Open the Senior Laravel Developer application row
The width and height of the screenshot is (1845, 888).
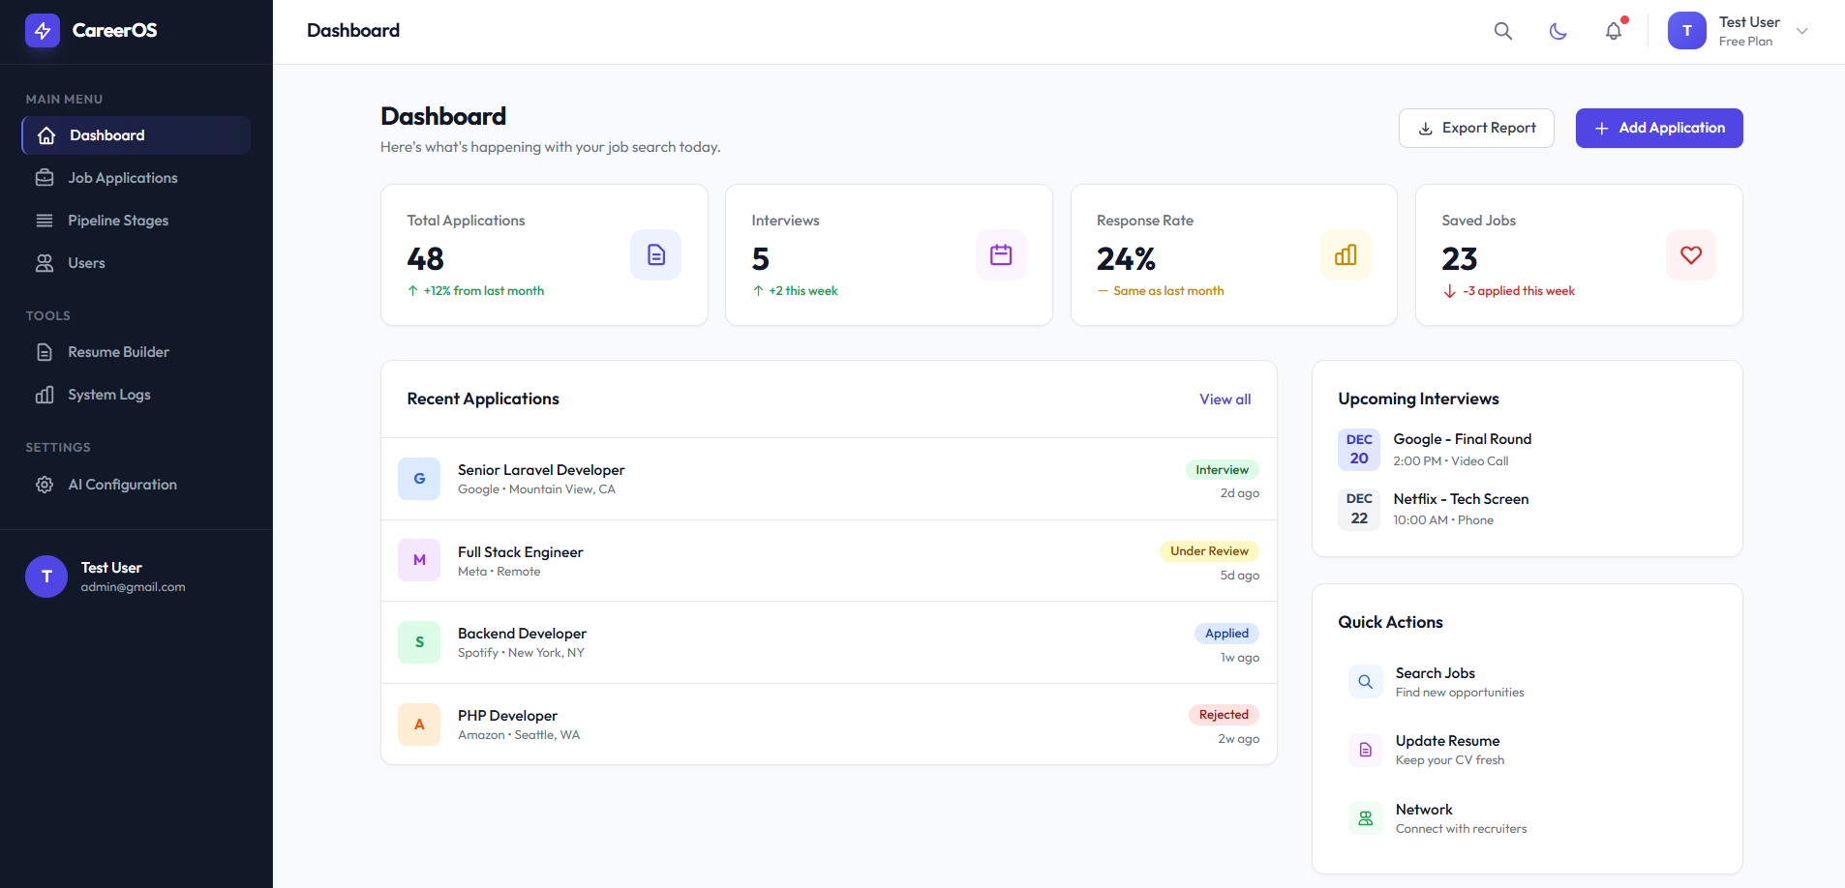pyautogui.click(x=829, y=479)
